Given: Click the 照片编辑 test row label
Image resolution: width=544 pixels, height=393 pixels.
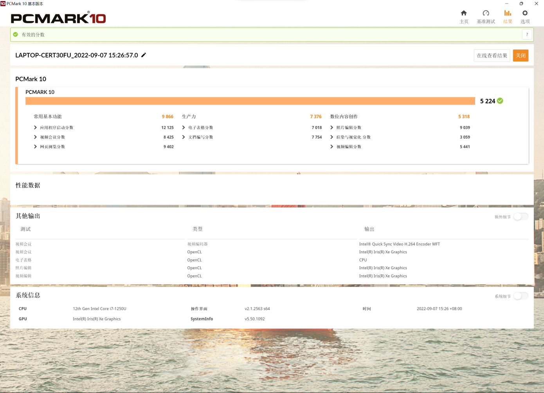Looking at the screenshot, I should [23, 268].
